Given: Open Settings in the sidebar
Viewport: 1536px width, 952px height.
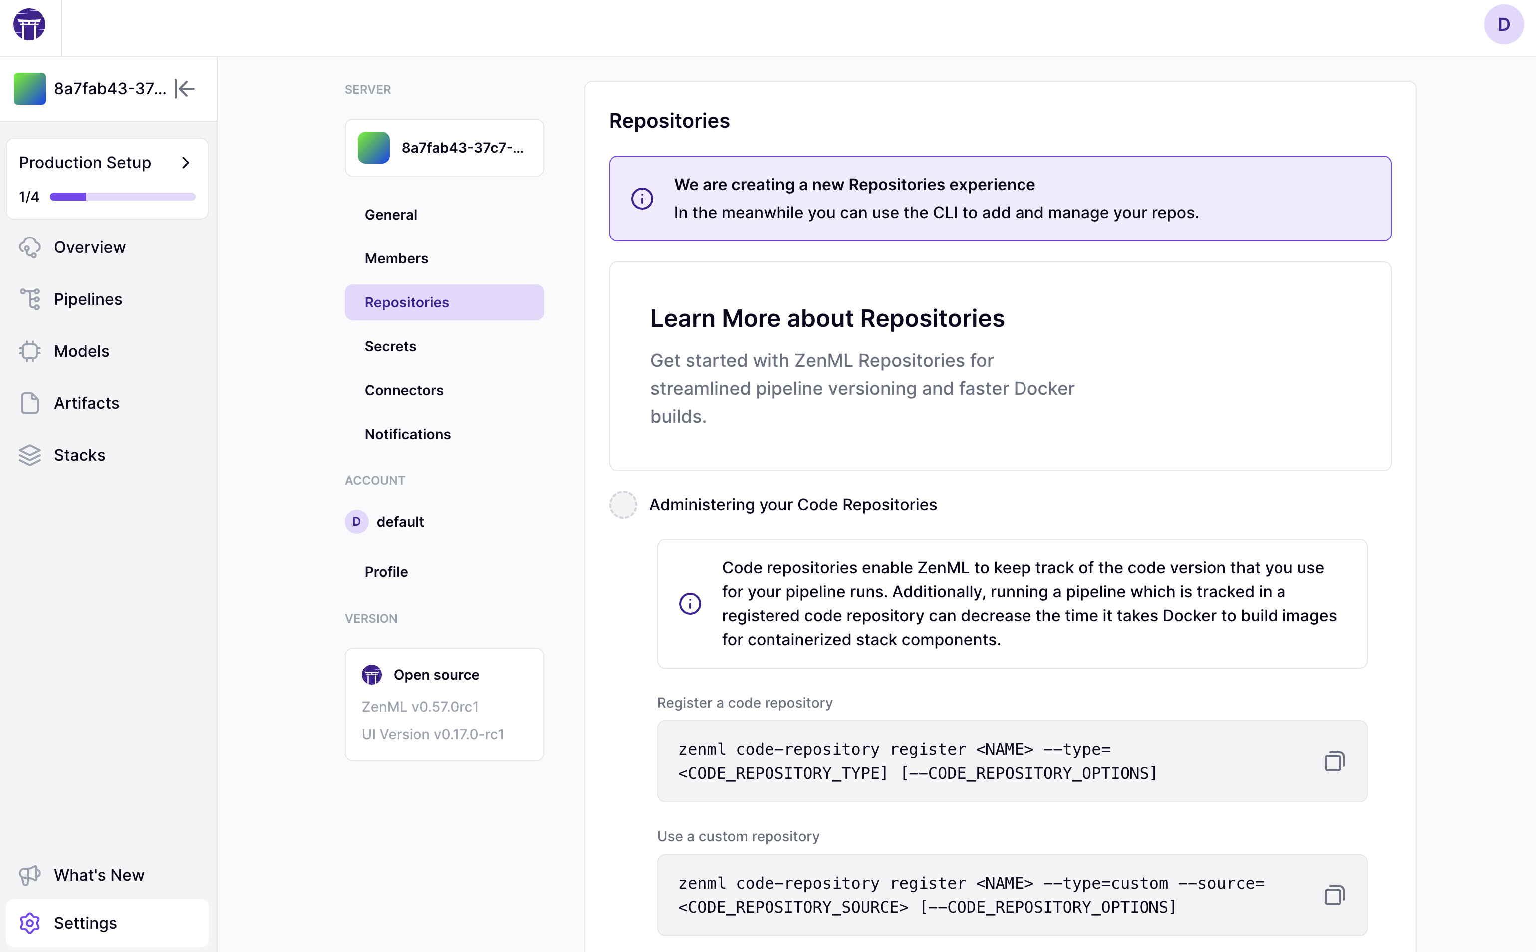Looking at the screenshot, I should point(85,923).
